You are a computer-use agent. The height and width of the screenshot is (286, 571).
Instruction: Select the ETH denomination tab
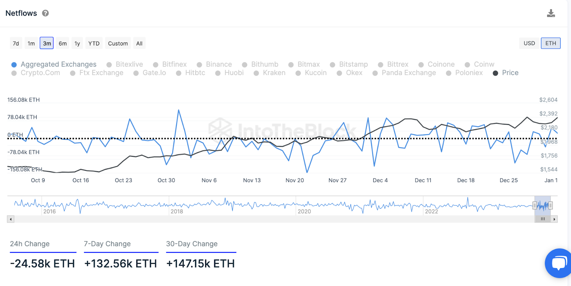[551, 43]
